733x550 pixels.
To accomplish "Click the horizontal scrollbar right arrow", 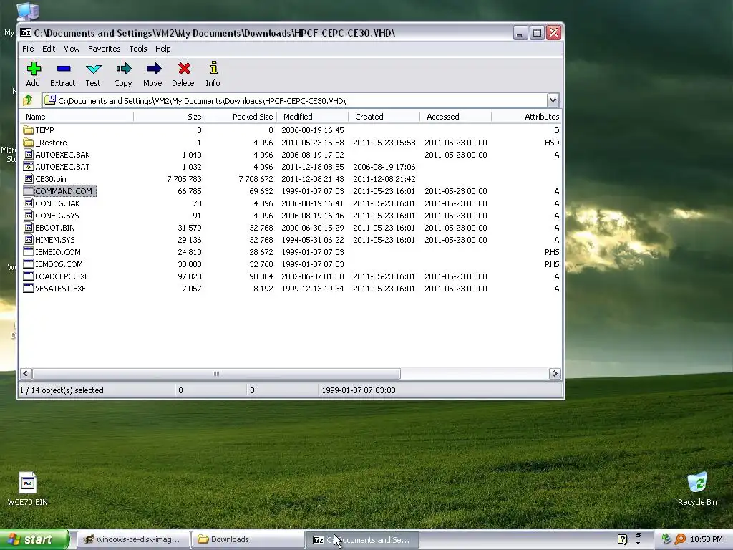I will (x=555, y=373).
